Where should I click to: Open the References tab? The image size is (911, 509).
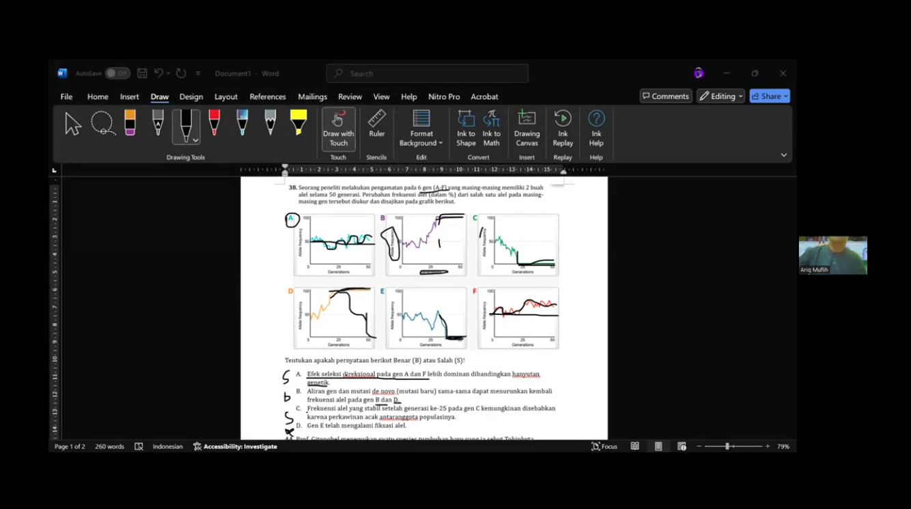[268, 97]
